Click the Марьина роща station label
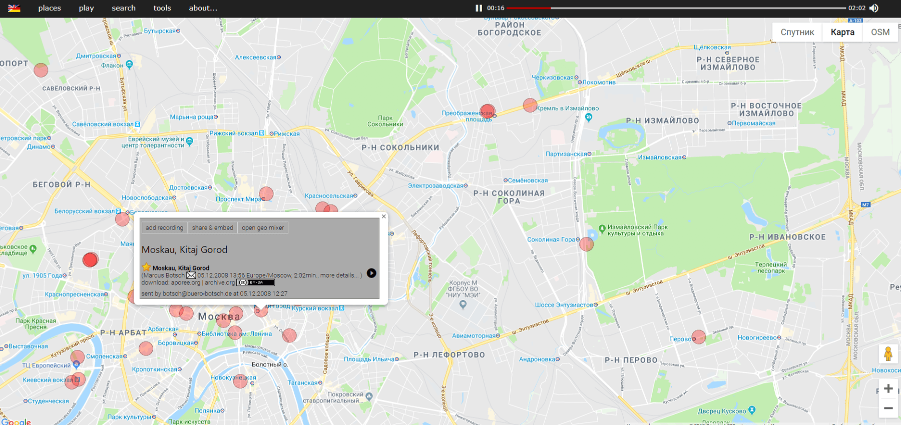Screen dimensions: 901x425 point(192,117)
